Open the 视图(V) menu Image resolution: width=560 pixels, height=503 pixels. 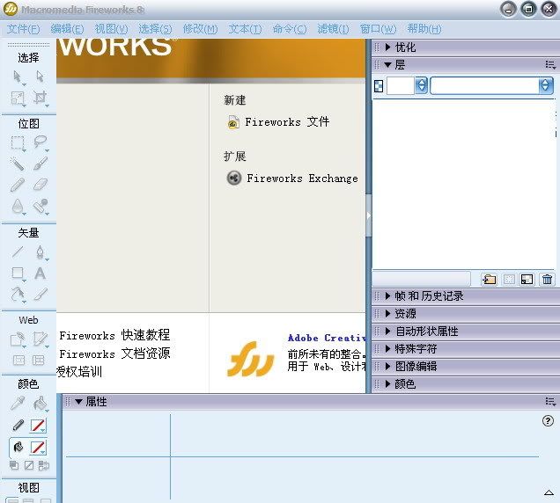111,29
